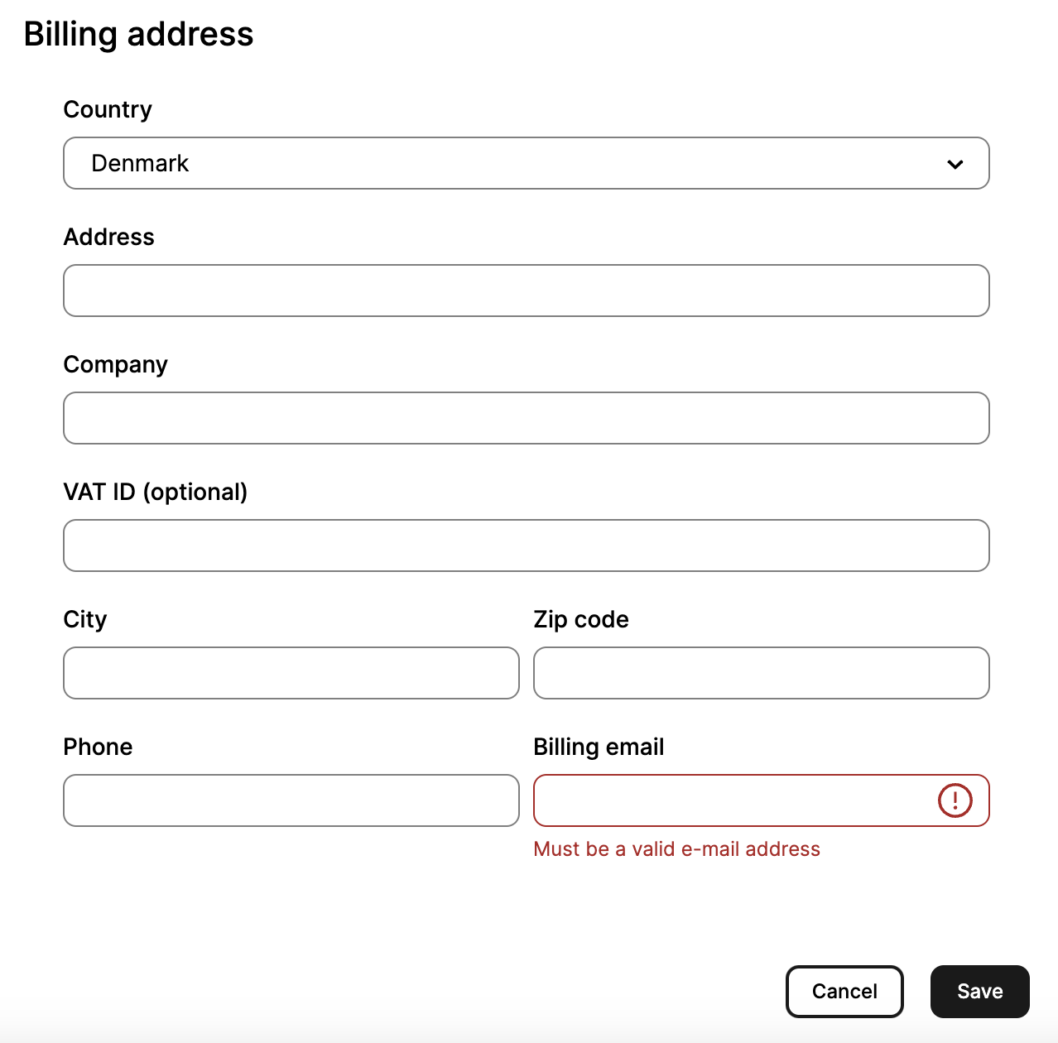Select the Denmark country combo box
Viewport: 1058px width, 1043px height.
coord(527,163)
